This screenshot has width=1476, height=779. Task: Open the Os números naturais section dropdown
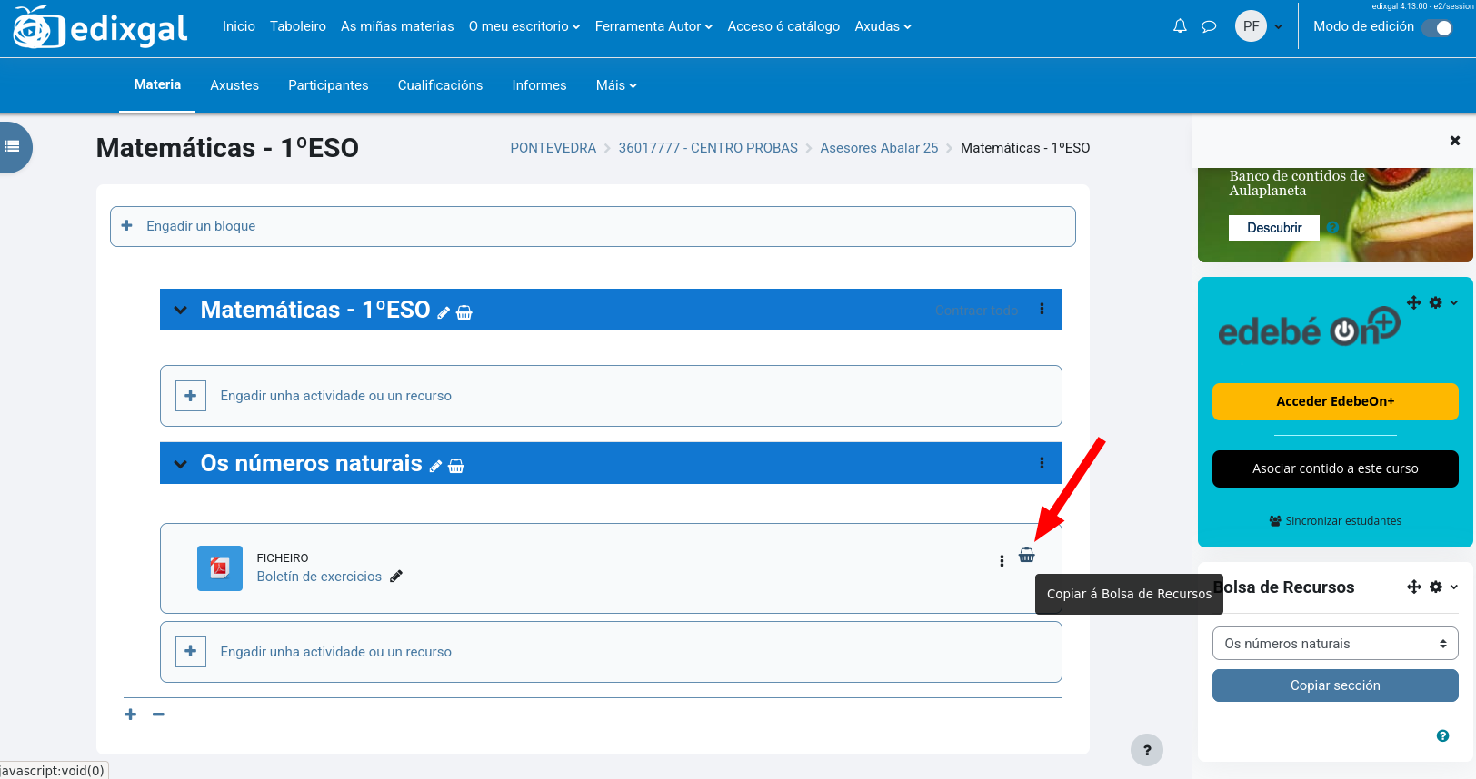pos(1334,644)
